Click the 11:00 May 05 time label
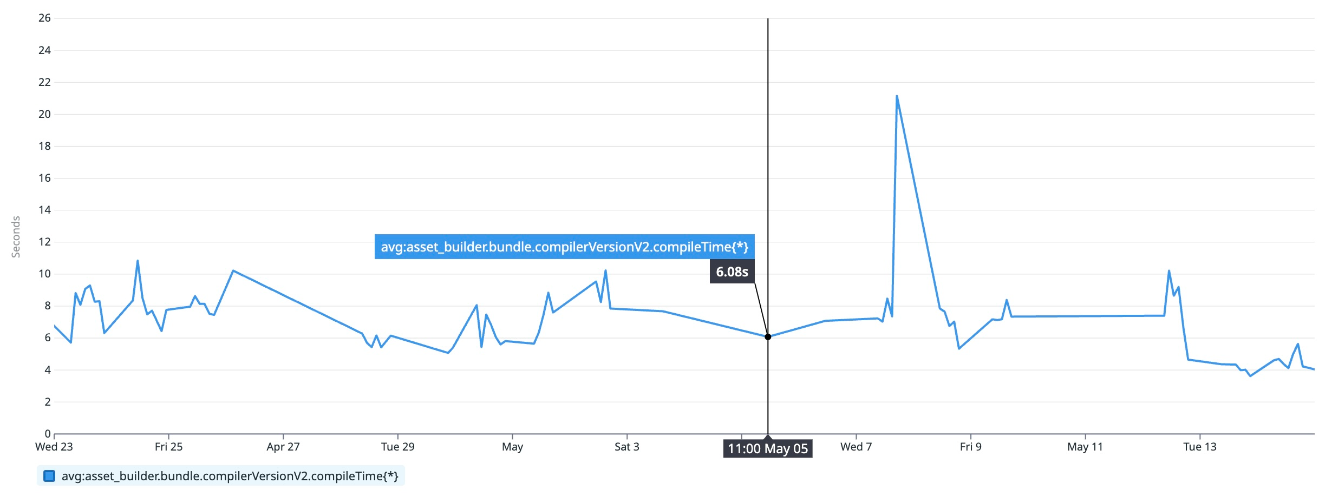Screen dimensions: 1332x503 pyautogui.click(x=768, y=448)
